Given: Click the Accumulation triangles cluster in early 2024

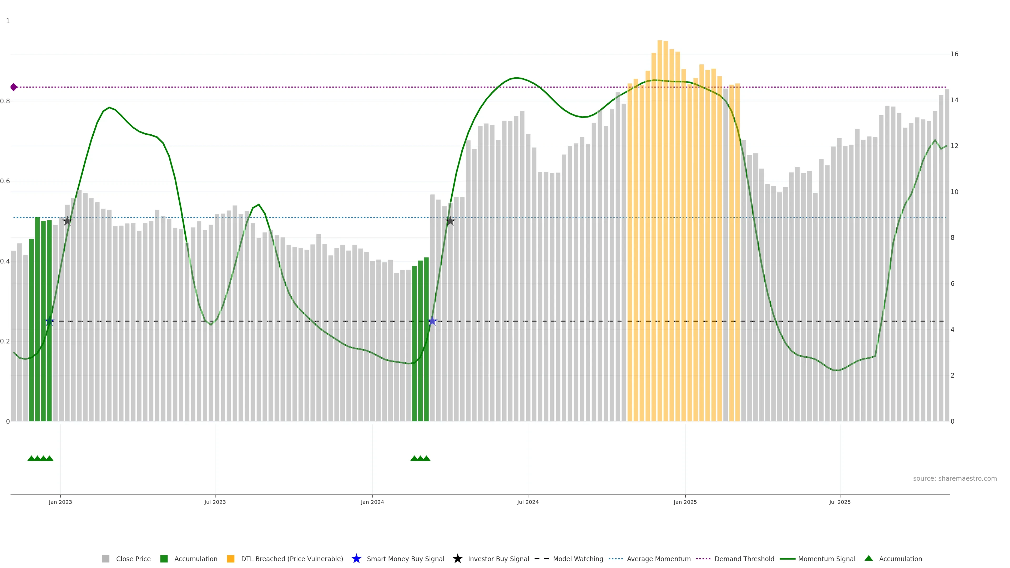Looking at the screenshot, I should [x=420, y=458].
